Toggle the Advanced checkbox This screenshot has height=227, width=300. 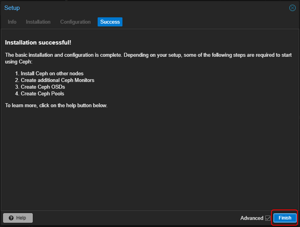(268, 218)
